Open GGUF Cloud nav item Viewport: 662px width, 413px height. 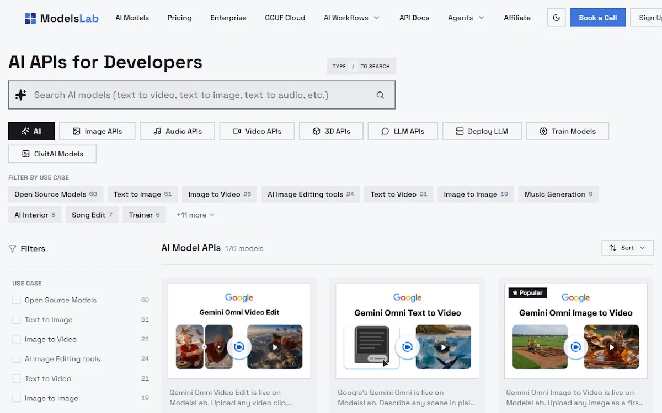[x=285, y=18]
